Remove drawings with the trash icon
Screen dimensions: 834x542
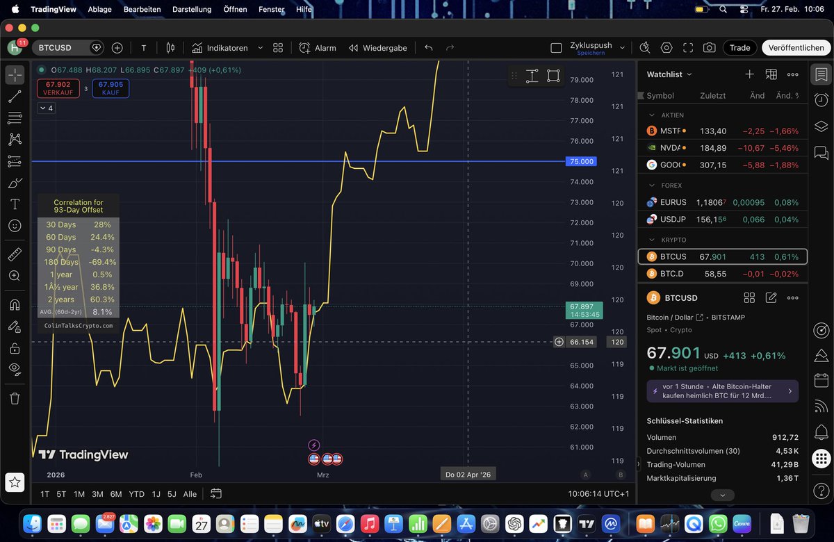(x=15, y=398)
